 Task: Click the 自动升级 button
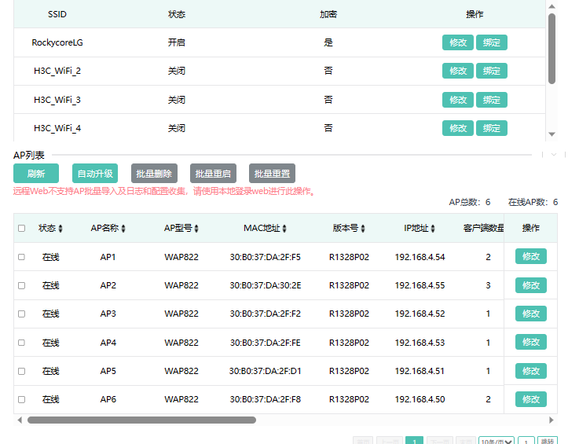tap(95, 173)
